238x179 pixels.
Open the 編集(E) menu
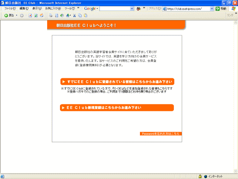pyautogui.click(x=24, y=9)
